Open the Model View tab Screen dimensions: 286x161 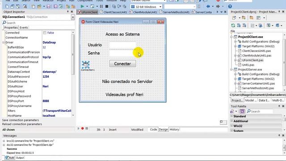click(250, 100)
